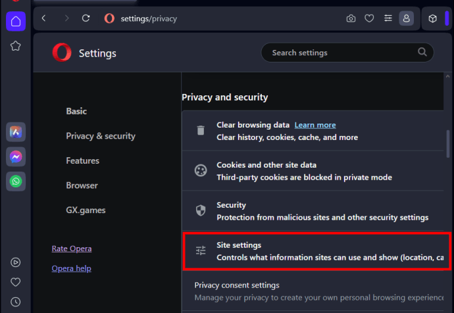Select Basic in settings sidebar

coord(76,111)
